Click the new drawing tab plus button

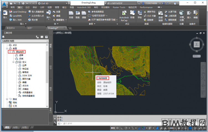coord(70,28)
